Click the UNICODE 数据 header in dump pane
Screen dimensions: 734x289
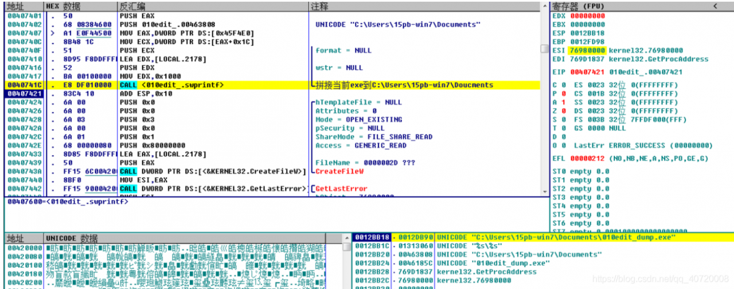(72, 238)
